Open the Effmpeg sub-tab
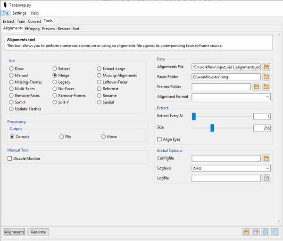The image size is (283, 241). pyautogui.click(x=32, y=28)
